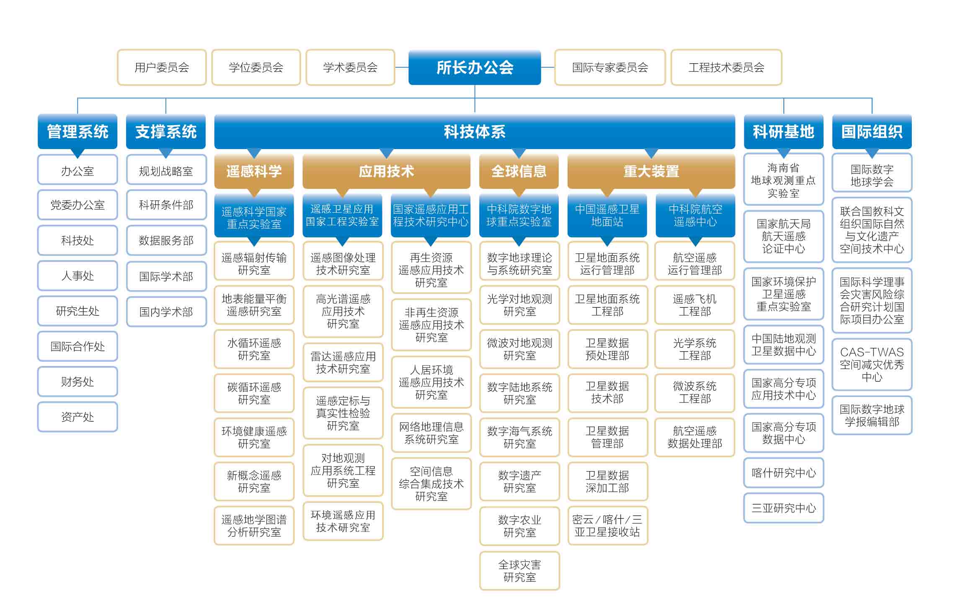Select the 科研基地 header
960x603 pixels.
click(x=783, y=131)
